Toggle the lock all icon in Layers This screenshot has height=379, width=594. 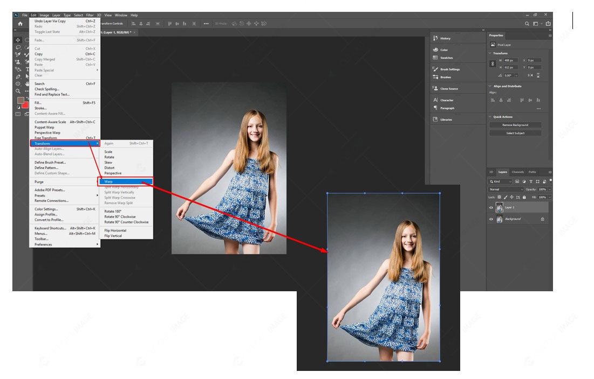point(524,197)
